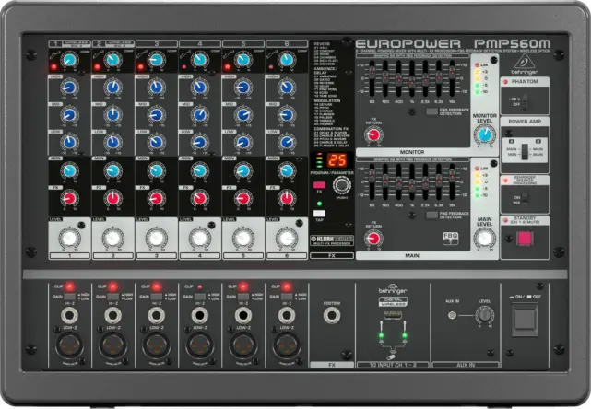Click the channel 3 HI-Z input jack

pos(157,316)
